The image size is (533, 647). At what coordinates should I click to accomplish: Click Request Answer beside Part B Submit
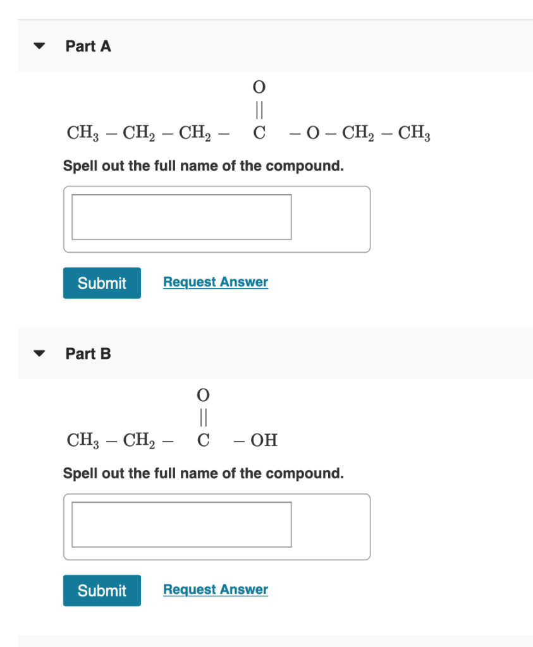pyautogui.click(x=215, y=589)
